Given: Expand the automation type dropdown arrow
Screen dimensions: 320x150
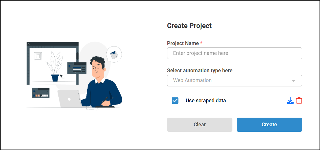Looking at the screenshot, I should coord(294,81).
